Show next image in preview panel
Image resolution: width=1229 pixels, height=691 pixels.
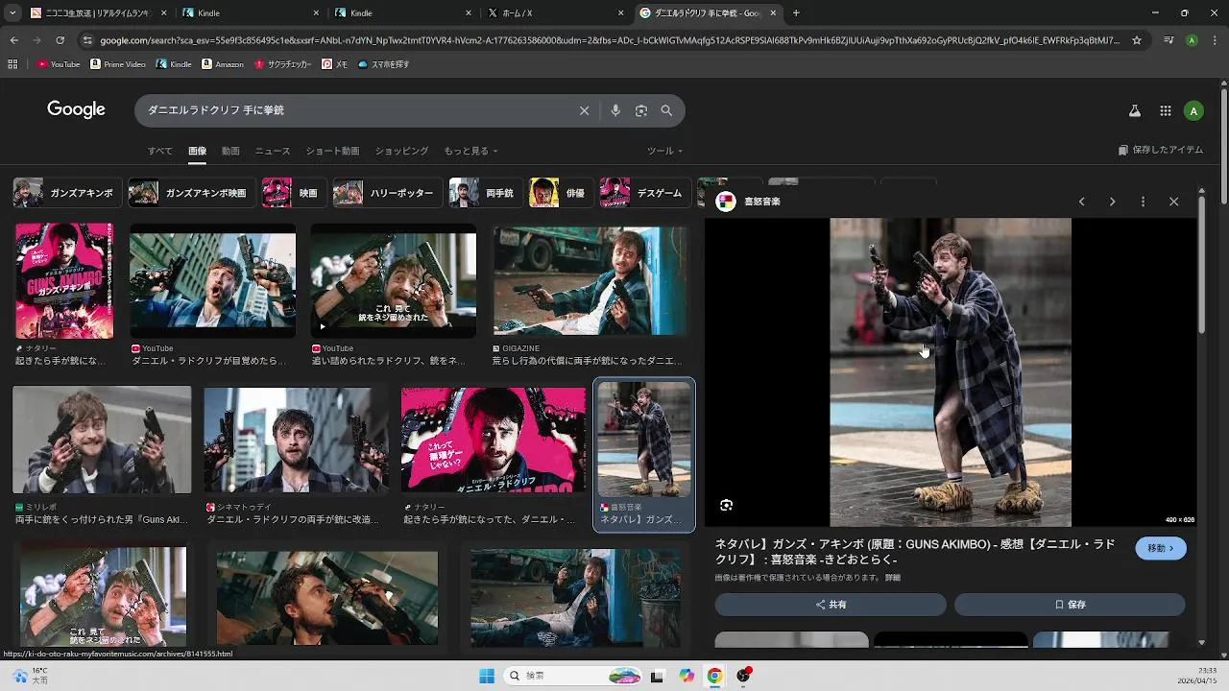click(x=1112, y=202)
